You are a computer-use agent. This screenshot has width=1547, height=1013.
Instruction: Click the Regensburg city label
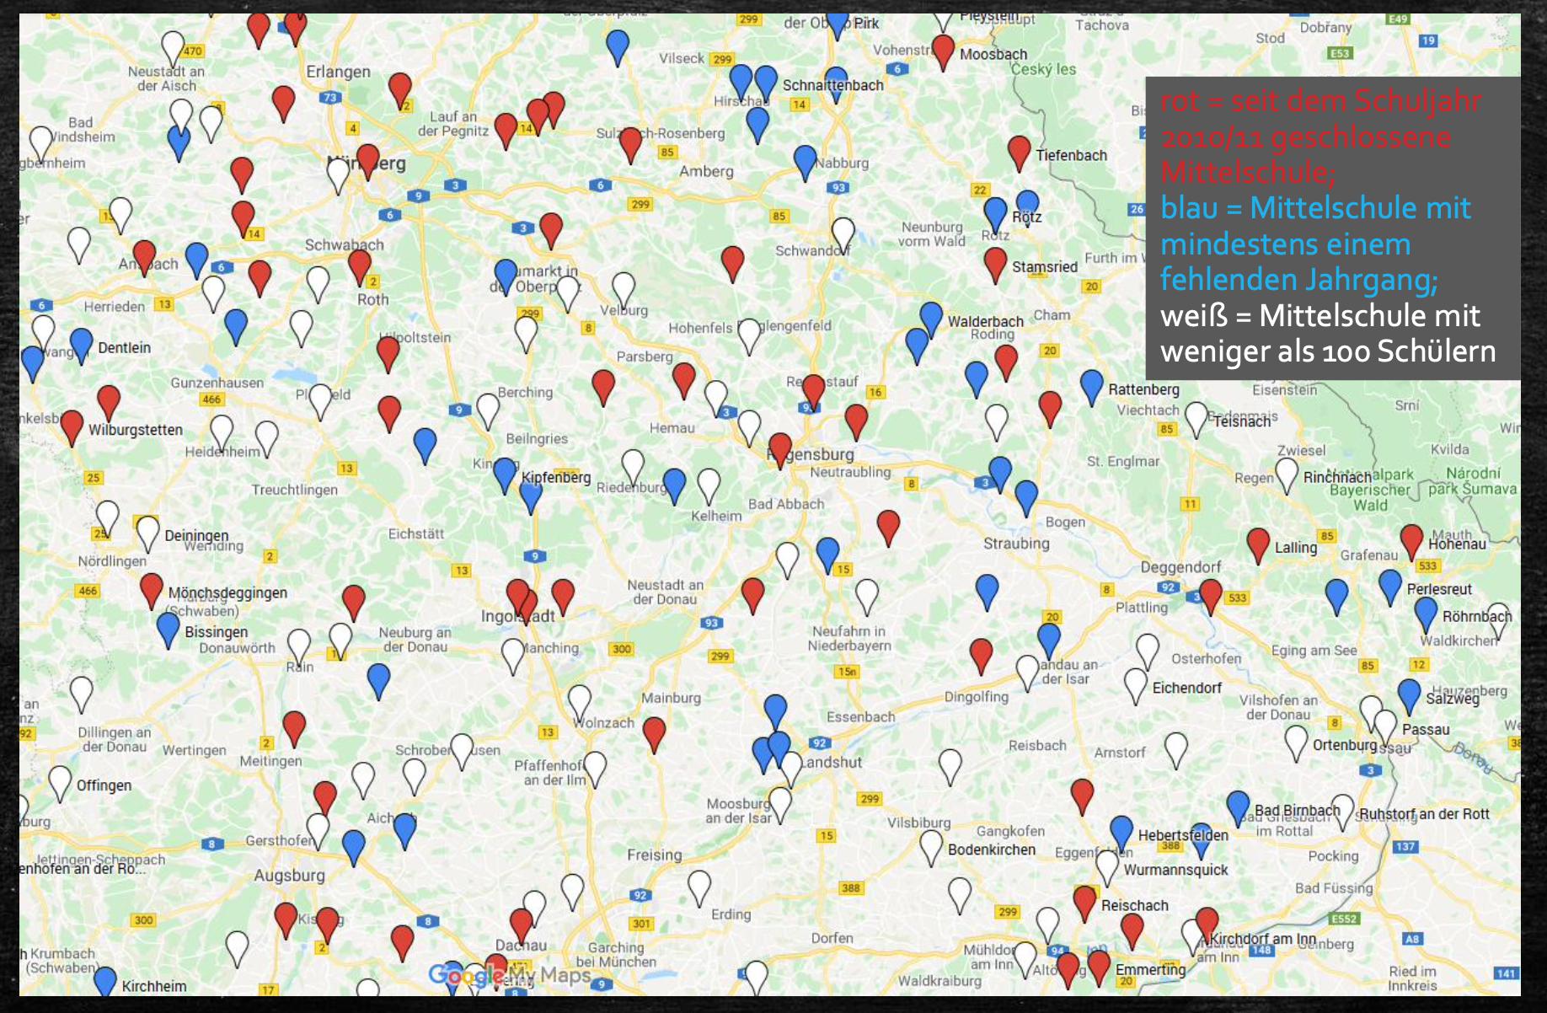point(811,454)
